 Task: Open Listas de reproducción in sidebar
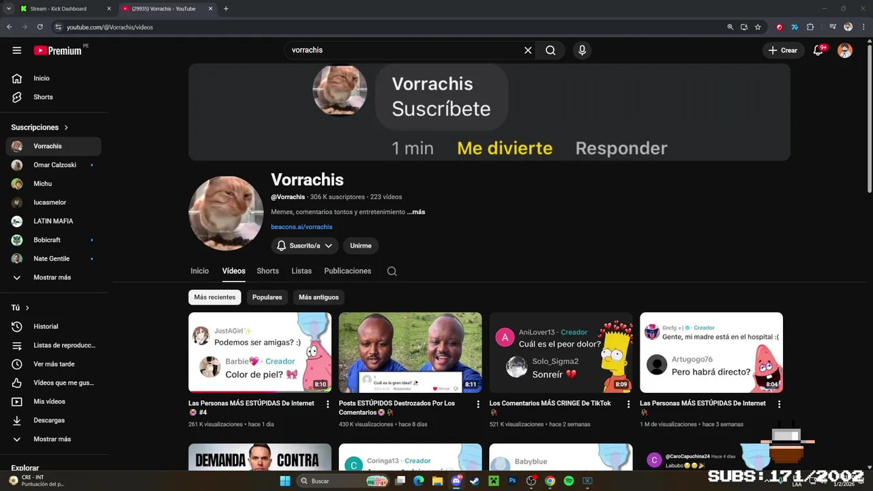click(53, 345)
